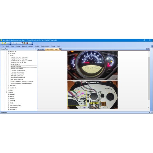Select HD300 R5F10WMCA device
153x153 pixels.
[17, 69]
